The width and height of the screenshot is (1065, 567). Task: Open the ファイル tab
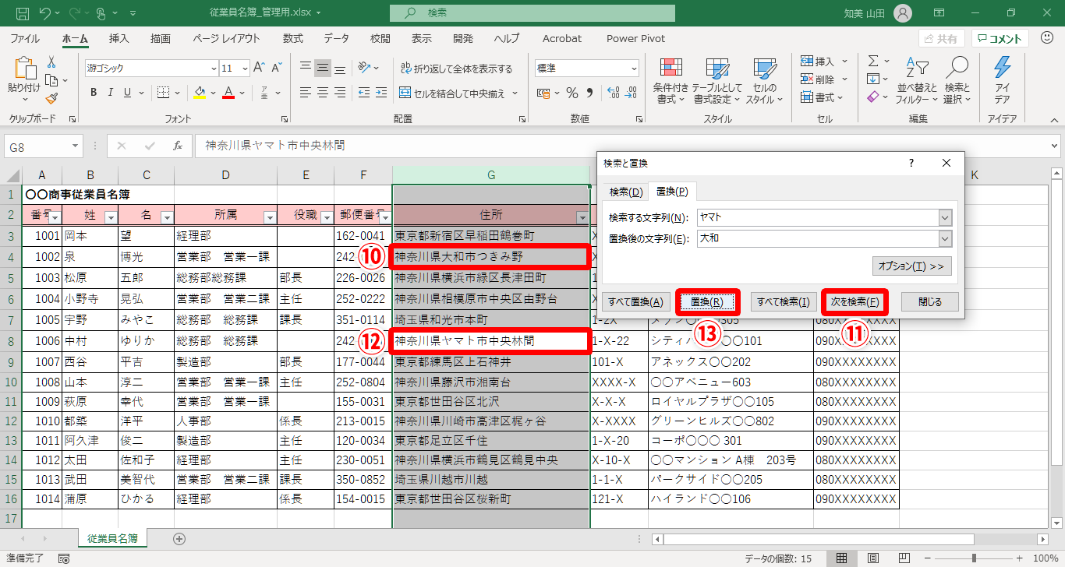pos(25,38)
